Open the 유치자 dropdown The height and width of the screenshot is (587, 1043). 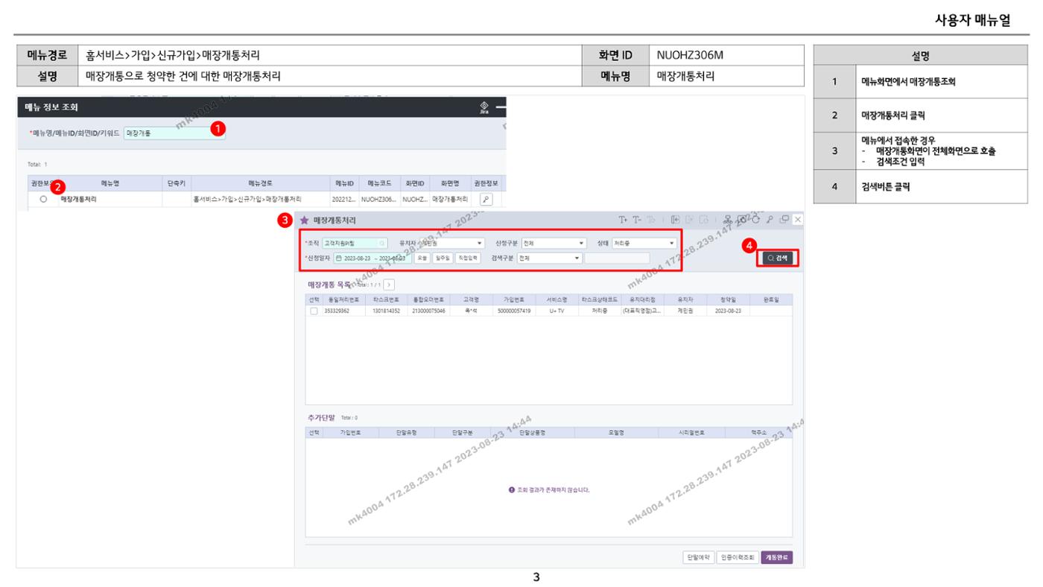click(x=452, y=243)
